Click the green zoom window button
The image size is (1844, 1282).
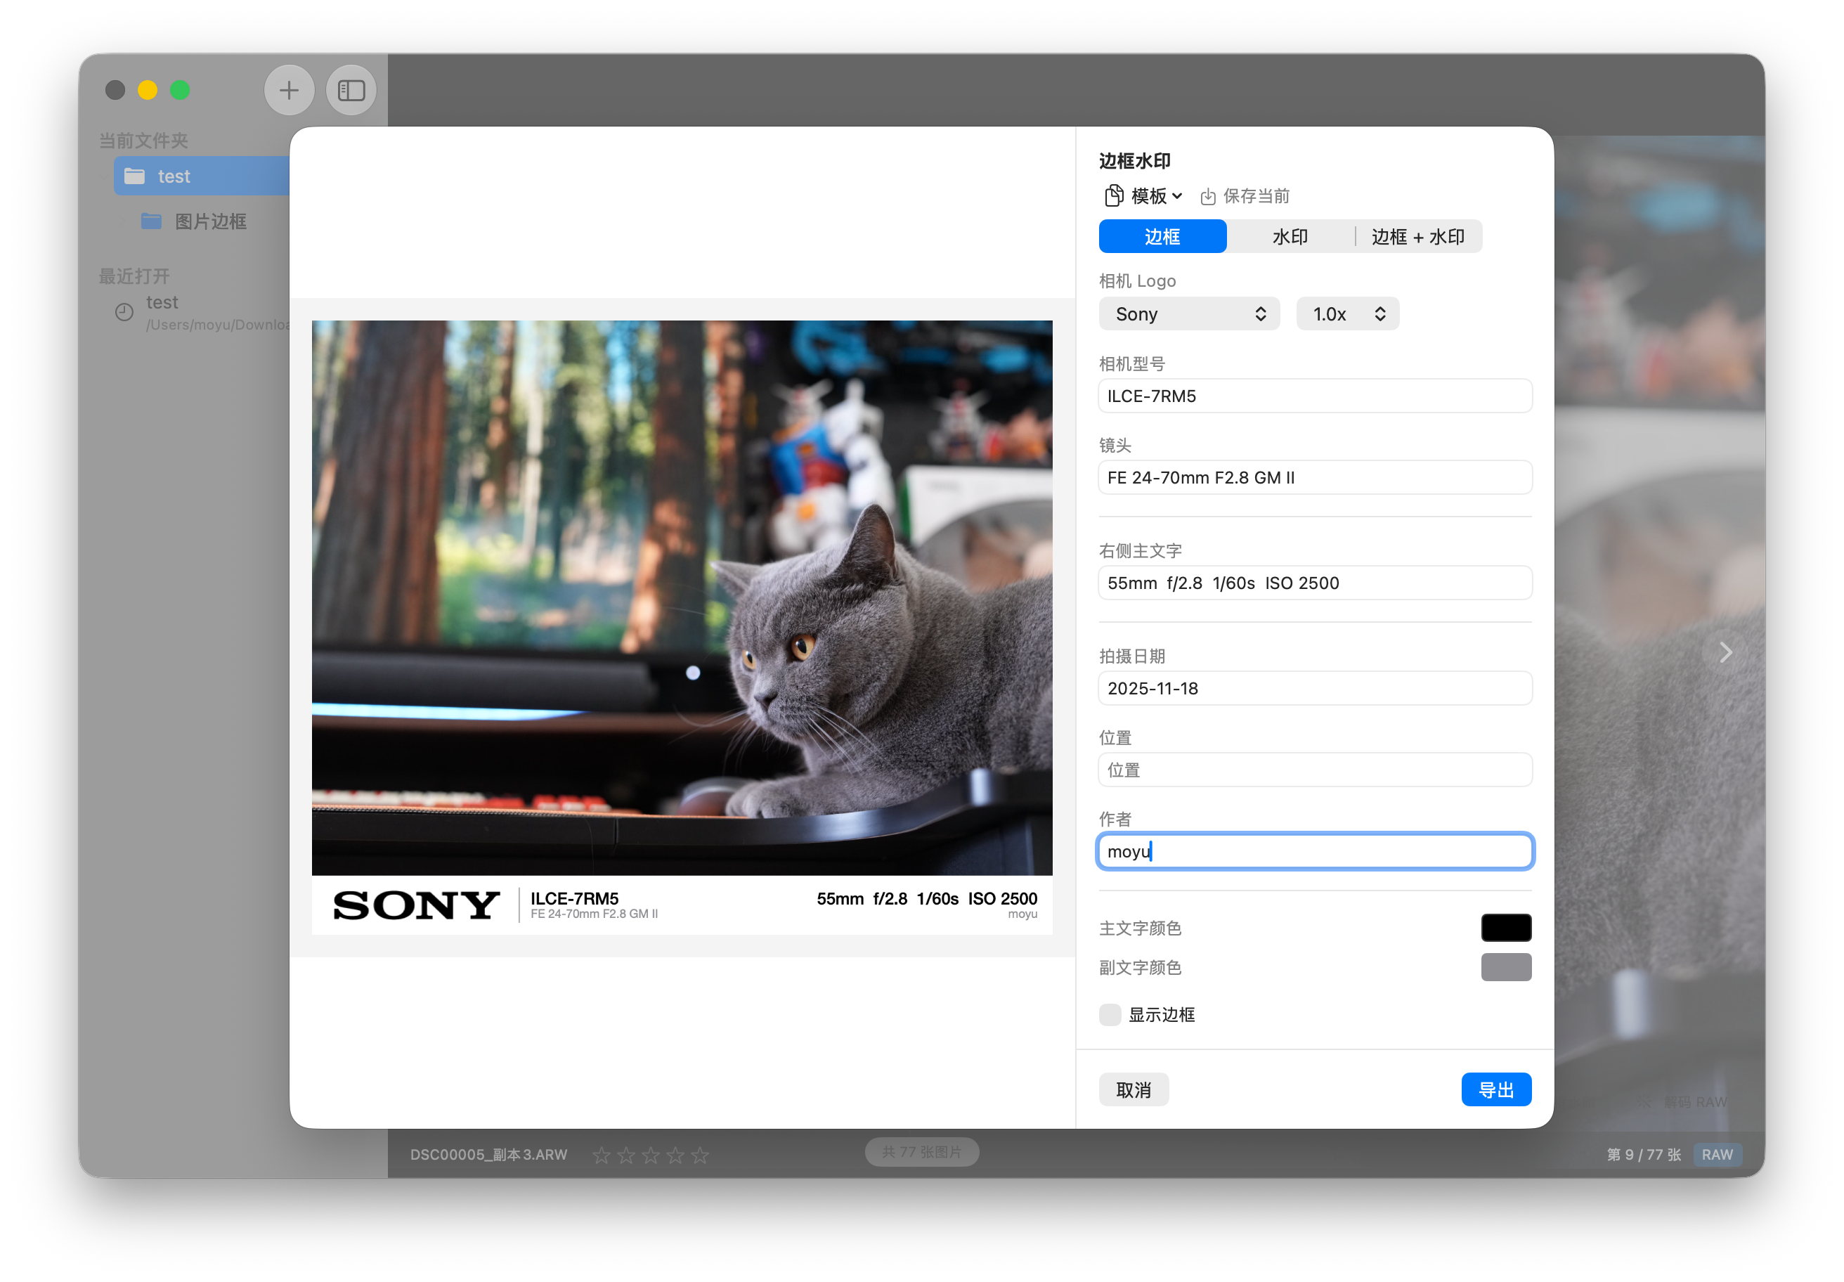[180, 90]
